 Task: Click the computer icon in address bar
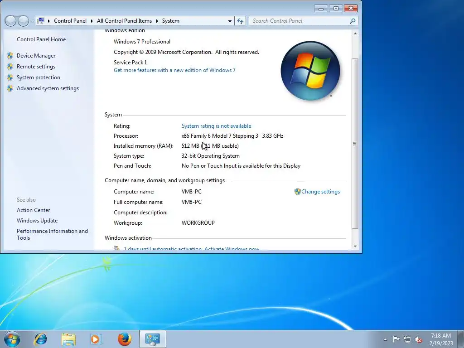[41, 21]
